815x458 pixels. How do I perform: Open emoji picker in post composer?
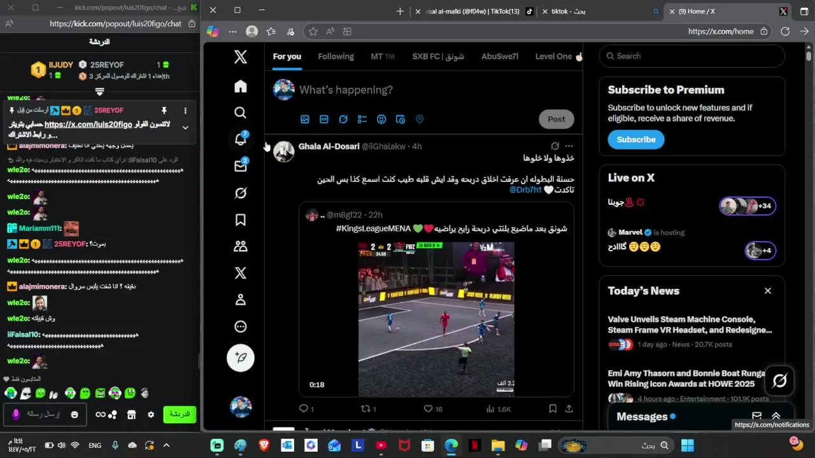point(381,119)
